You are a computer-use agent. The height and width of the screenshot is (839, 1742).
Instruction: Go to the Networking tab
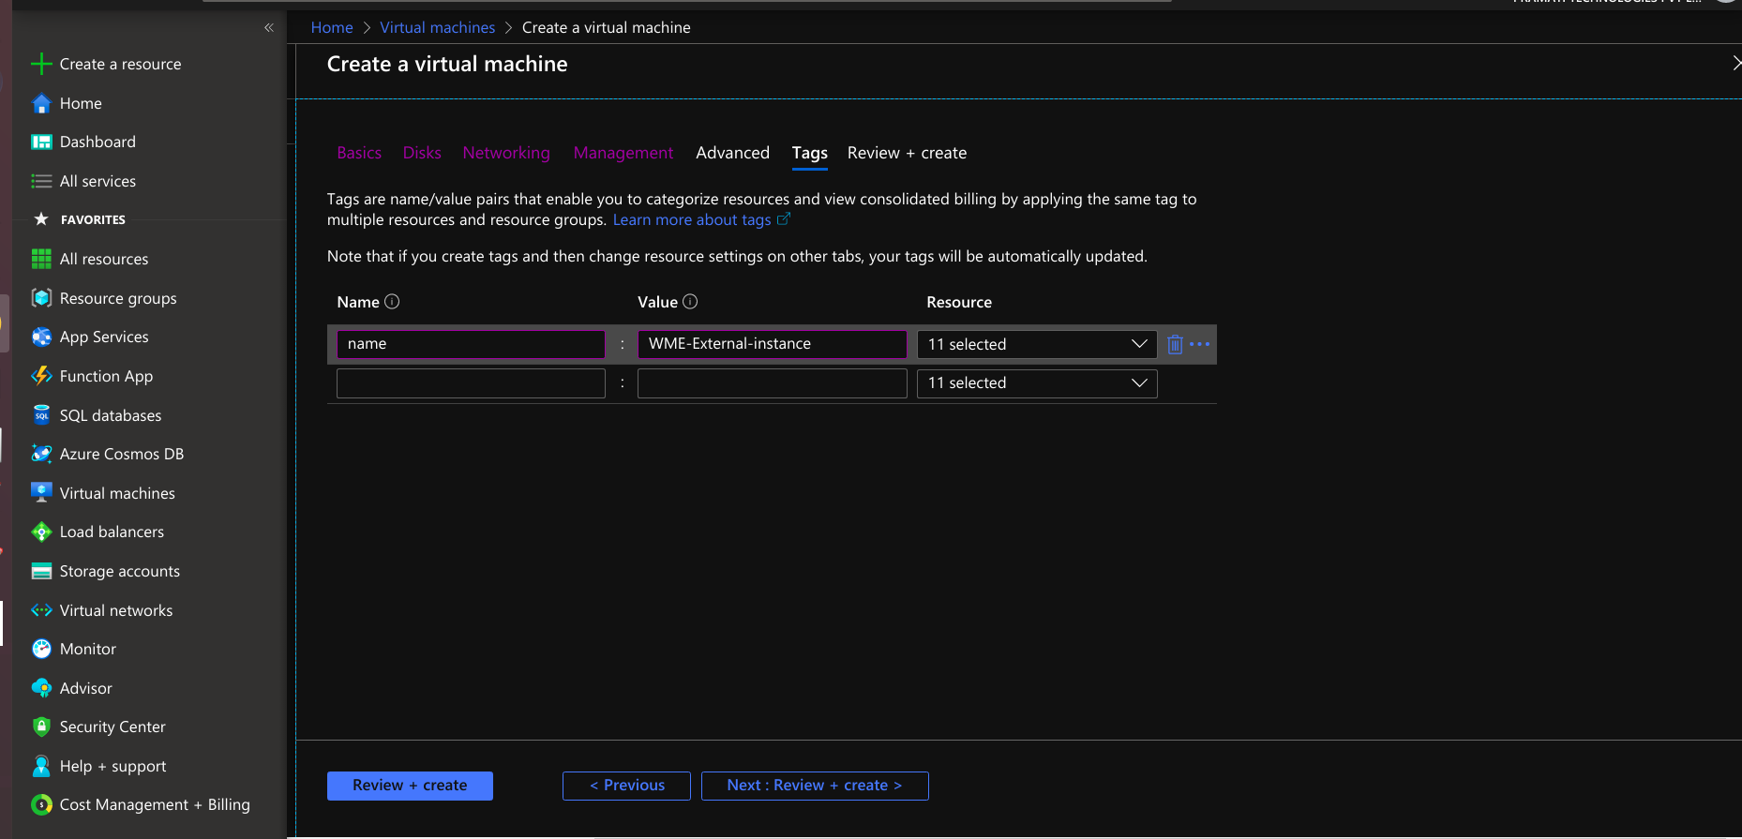pyautogui.click(x=506, y=153)
